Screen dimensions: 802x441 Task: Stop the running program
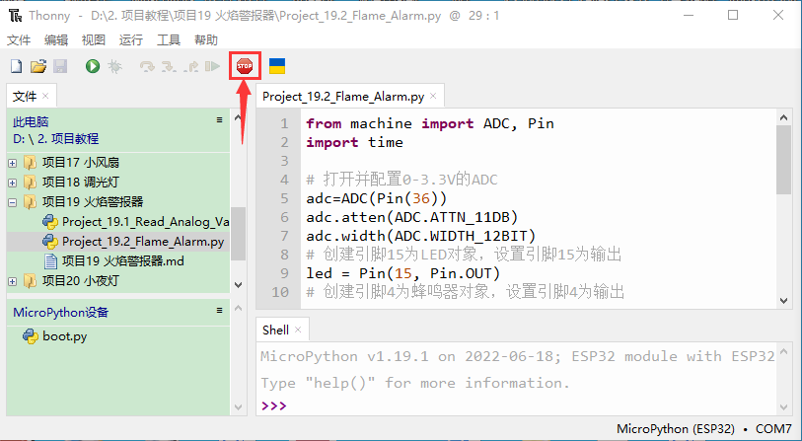[244, 66]
